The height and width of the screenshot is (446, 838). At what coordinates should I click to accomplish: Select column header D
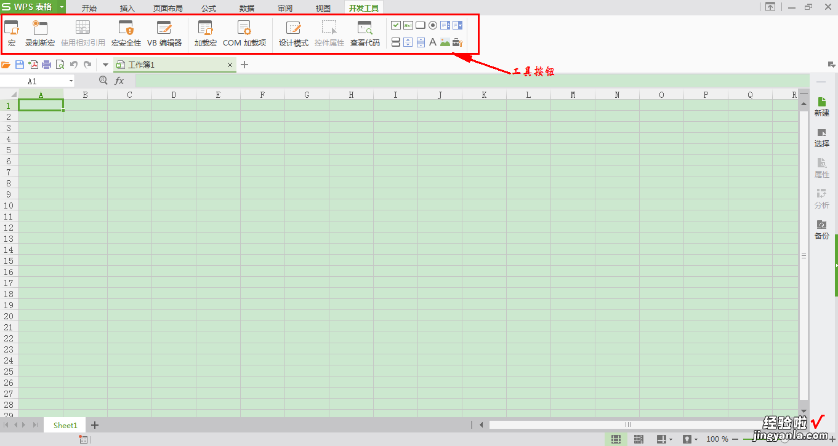tap(174, 95)
